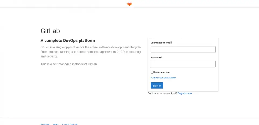Image resolution: width=259 pixels, height=125 pixels.
Task: Follow the Register now link
Action: [185, 93]
